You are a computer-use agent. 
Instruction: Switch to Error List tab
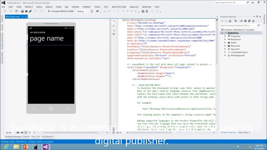tap(35, 137)
